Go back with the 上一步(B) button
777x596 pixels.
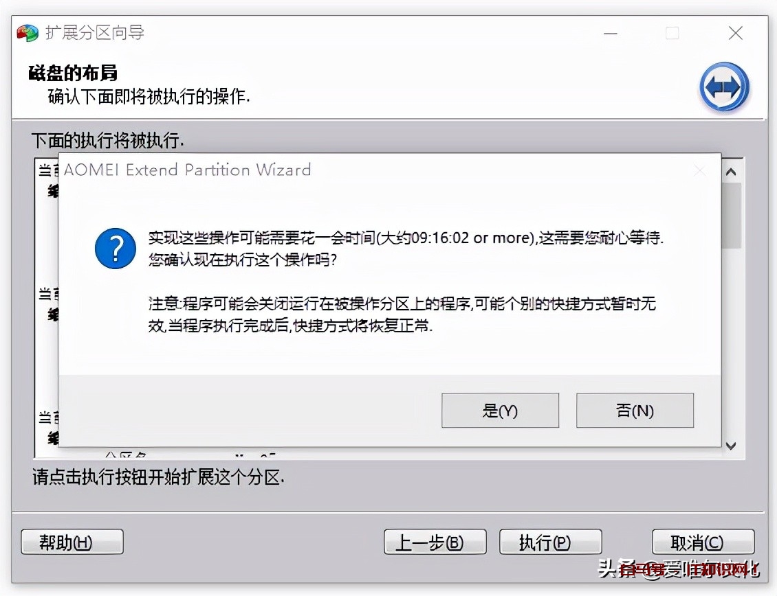click(x=435, y=542)
